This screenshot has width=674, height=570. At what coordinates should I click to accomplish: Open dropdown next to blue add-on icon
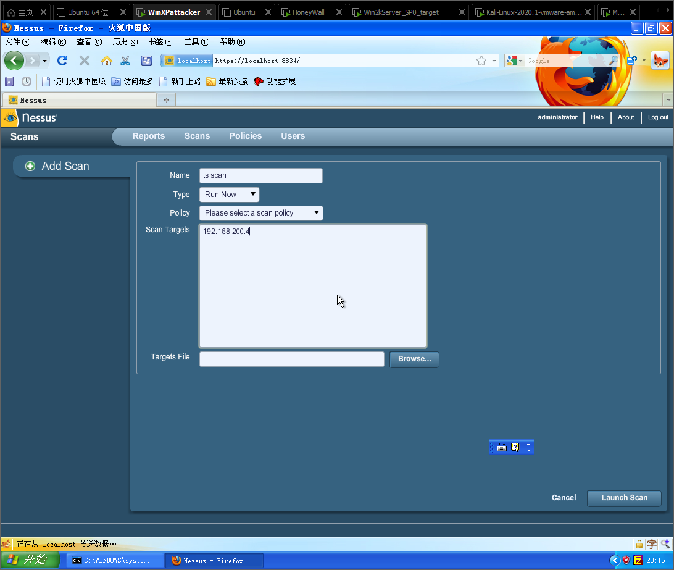click(x=644, y=61)
